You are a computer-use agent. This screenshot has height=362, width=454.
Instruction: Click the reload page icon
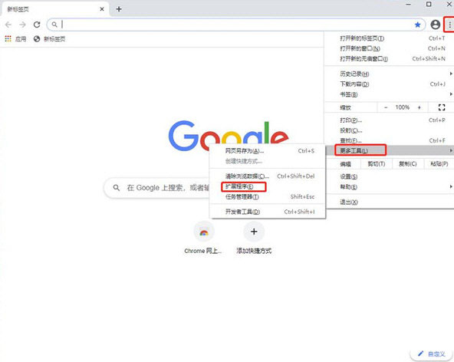point(37,25)
